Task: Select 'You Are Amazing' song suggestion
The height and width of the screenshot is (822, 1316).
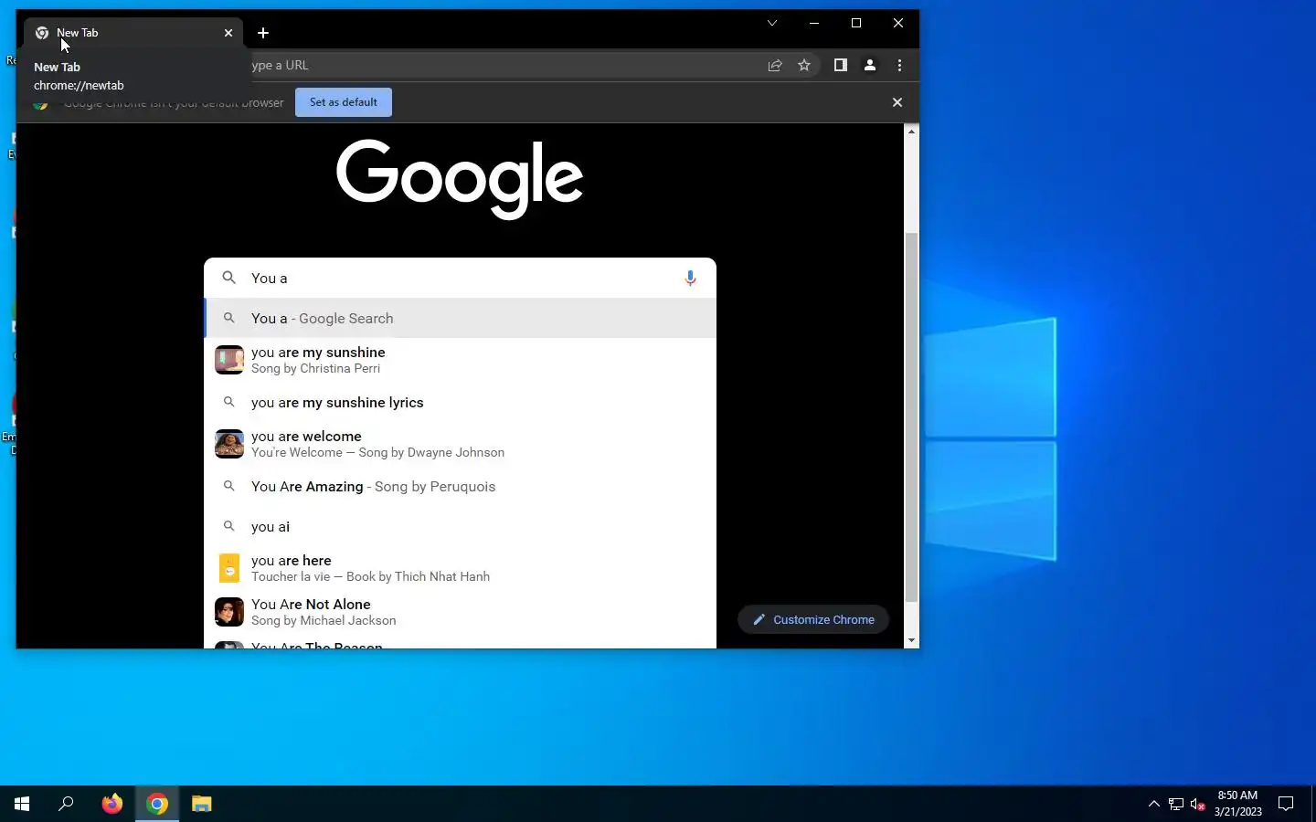Action: pyautogui.click(x=460, y=486)
